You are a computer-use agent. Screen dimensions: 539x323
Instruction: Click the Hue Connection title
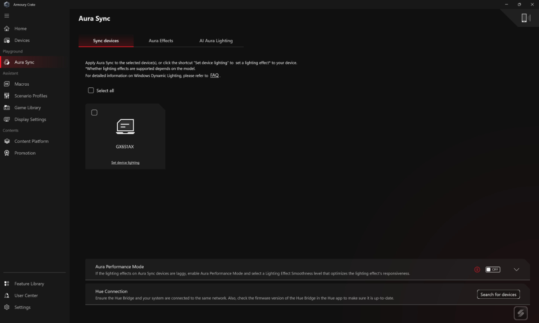click(111, 292)
